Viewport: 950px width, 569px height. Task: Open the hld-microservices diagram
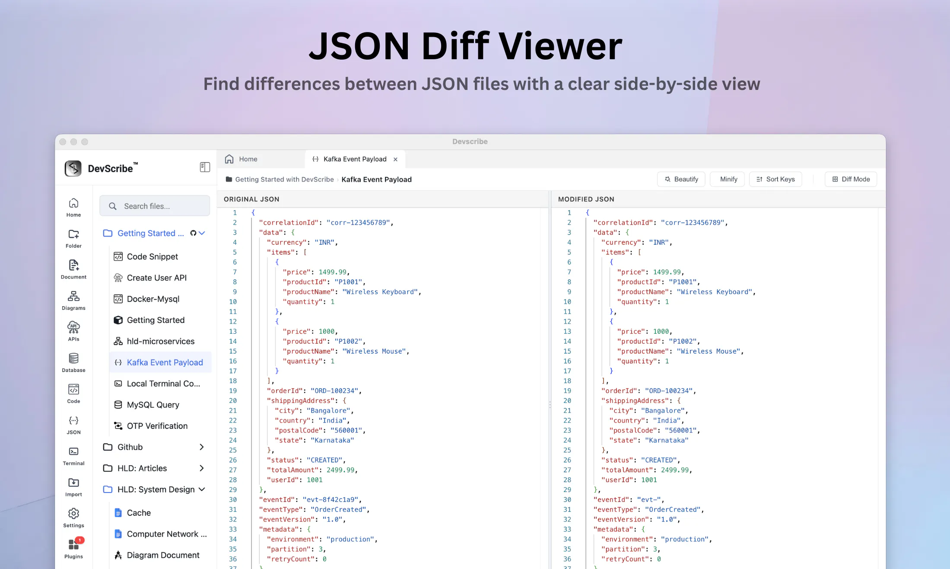pos(160,341)
